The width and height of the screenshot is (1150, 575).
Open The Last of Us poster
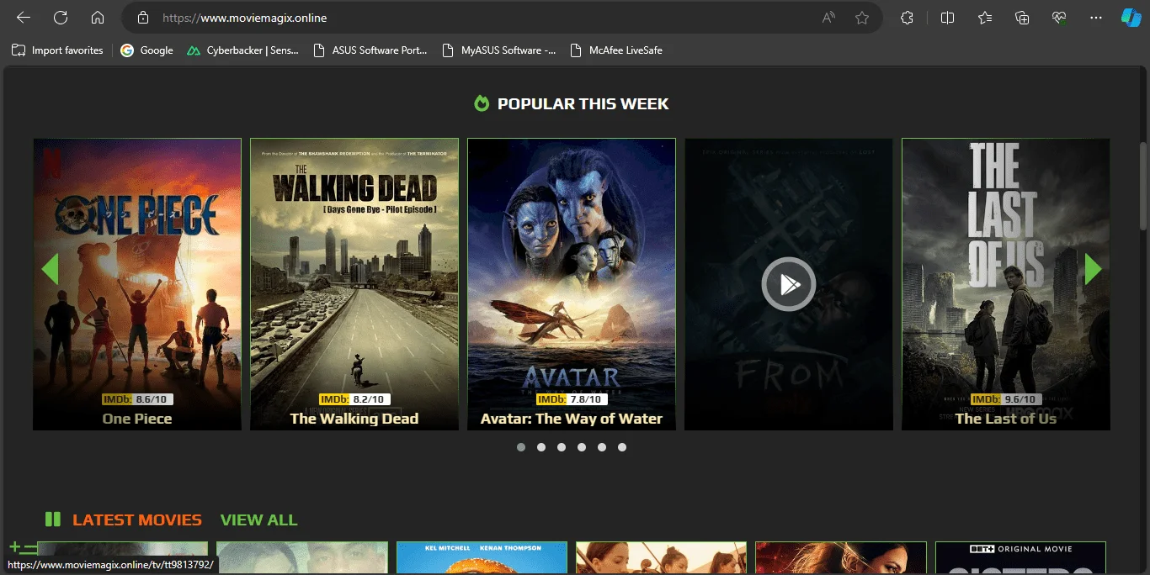point(1006,284)
